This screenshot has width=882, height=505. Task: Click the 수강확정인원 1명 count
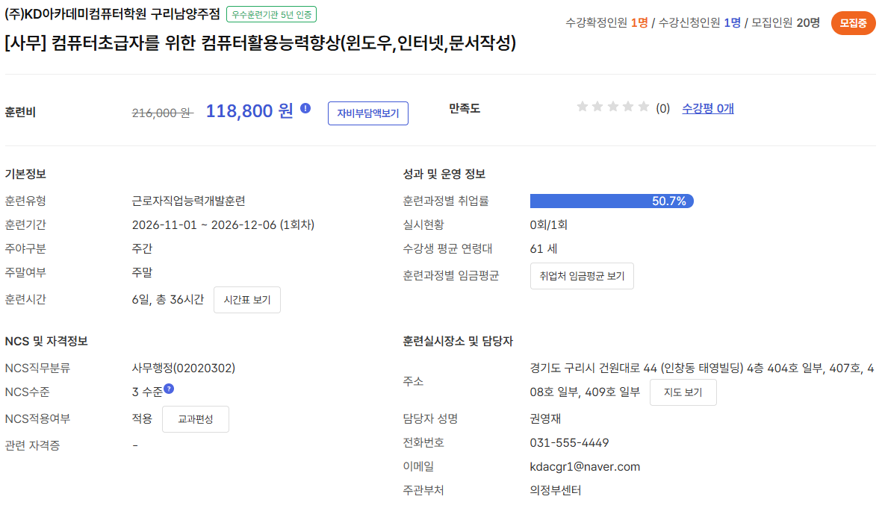pos(606,22)
